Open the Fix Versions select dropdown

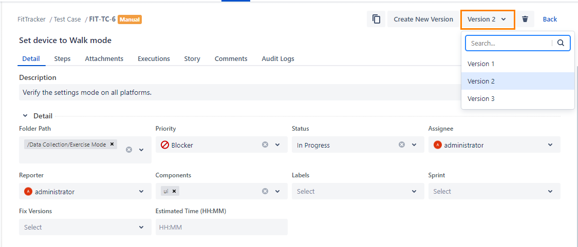pos(85,227)
